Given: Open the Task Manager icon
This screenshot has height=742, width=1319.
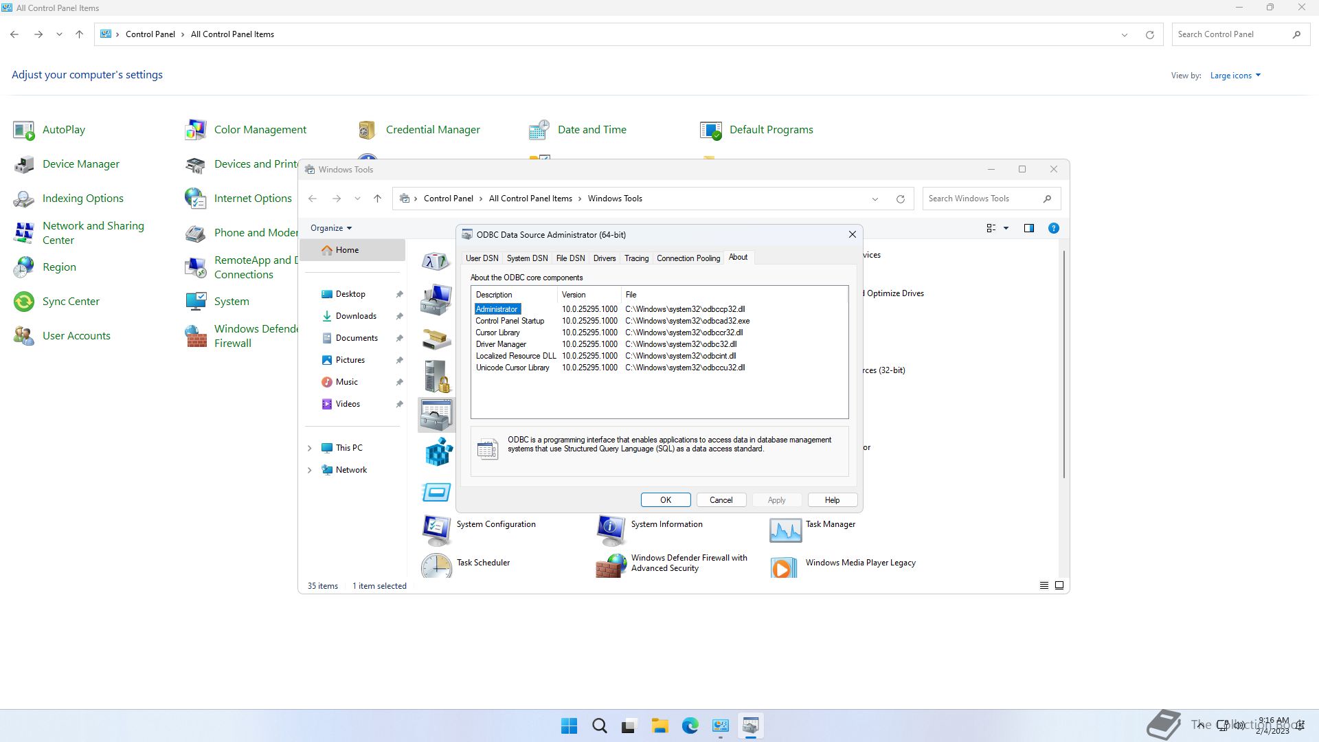Looking at the screenshot, I should 785,530.
